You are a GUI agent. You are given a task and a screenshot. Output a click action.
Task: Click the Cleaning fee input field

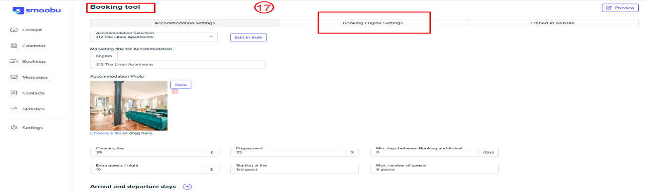(148, 152)
